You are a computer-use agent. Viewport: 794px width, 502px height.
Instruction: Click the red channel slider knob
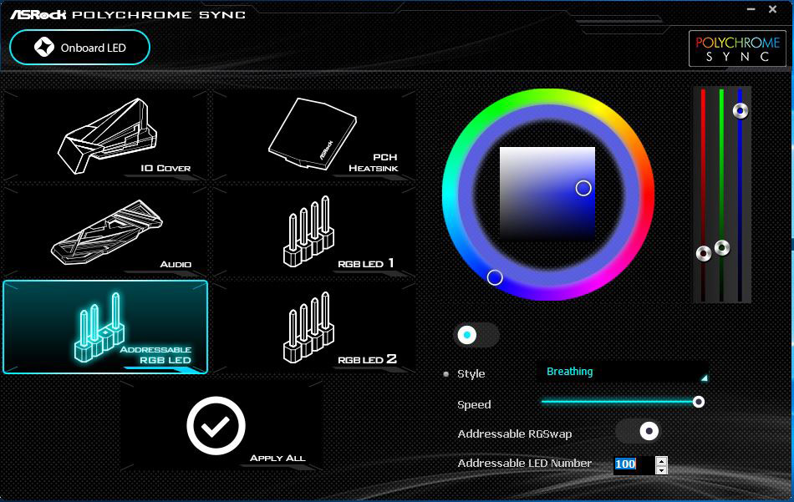click(x=704, y=253)
